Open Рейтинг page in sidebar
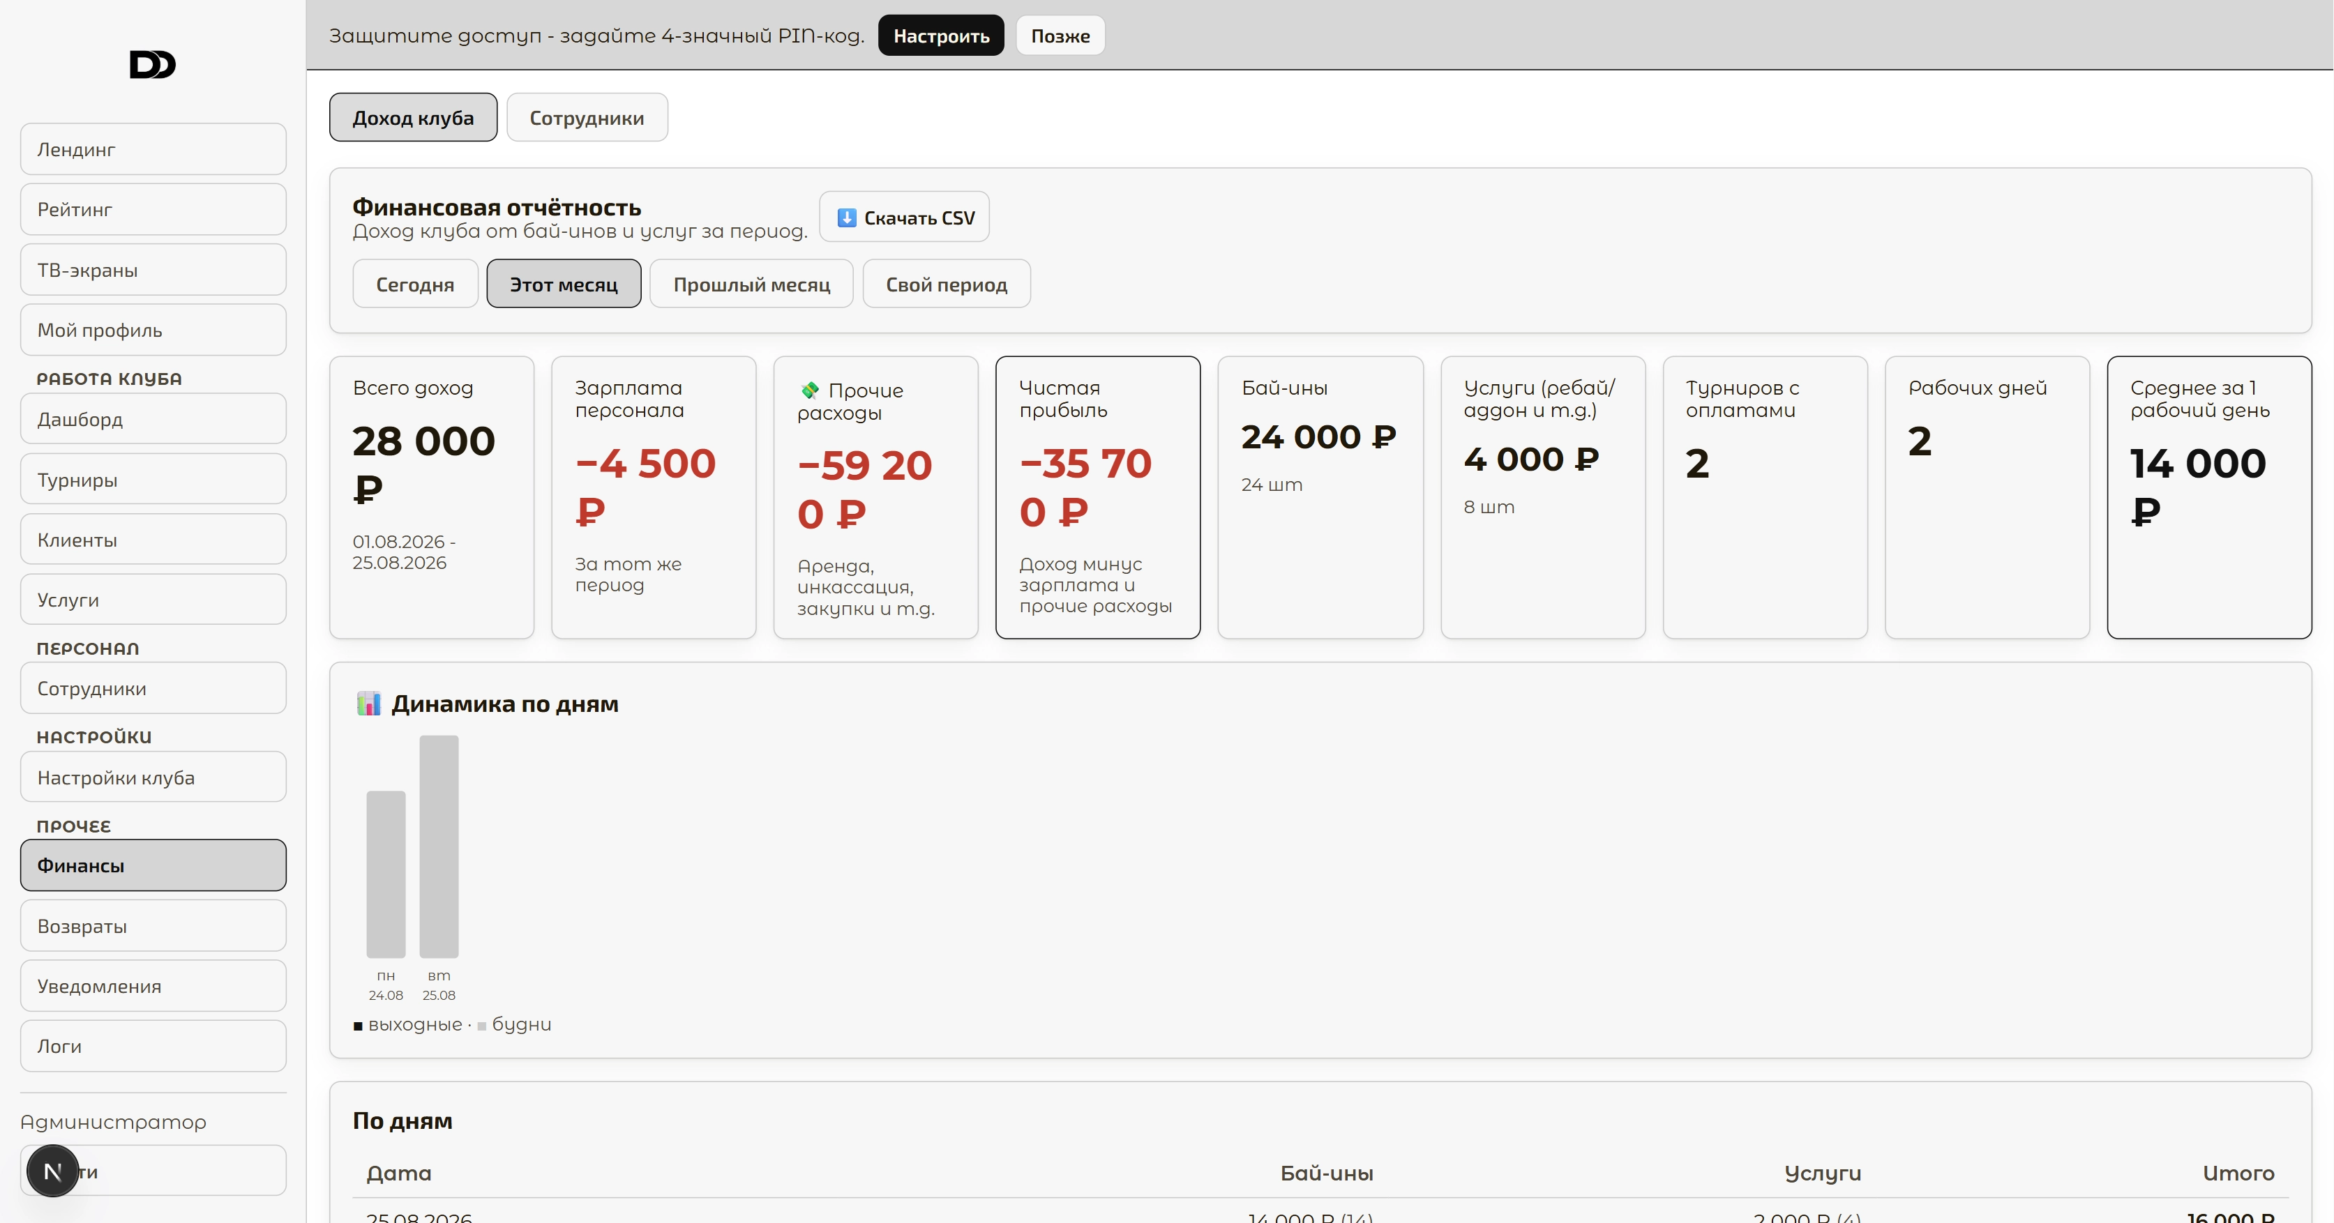 pos(153,209)
